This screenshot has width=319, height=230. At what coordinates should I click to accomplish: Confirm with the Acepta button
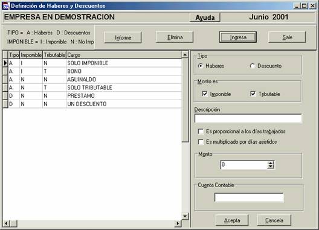coord(232,220)
